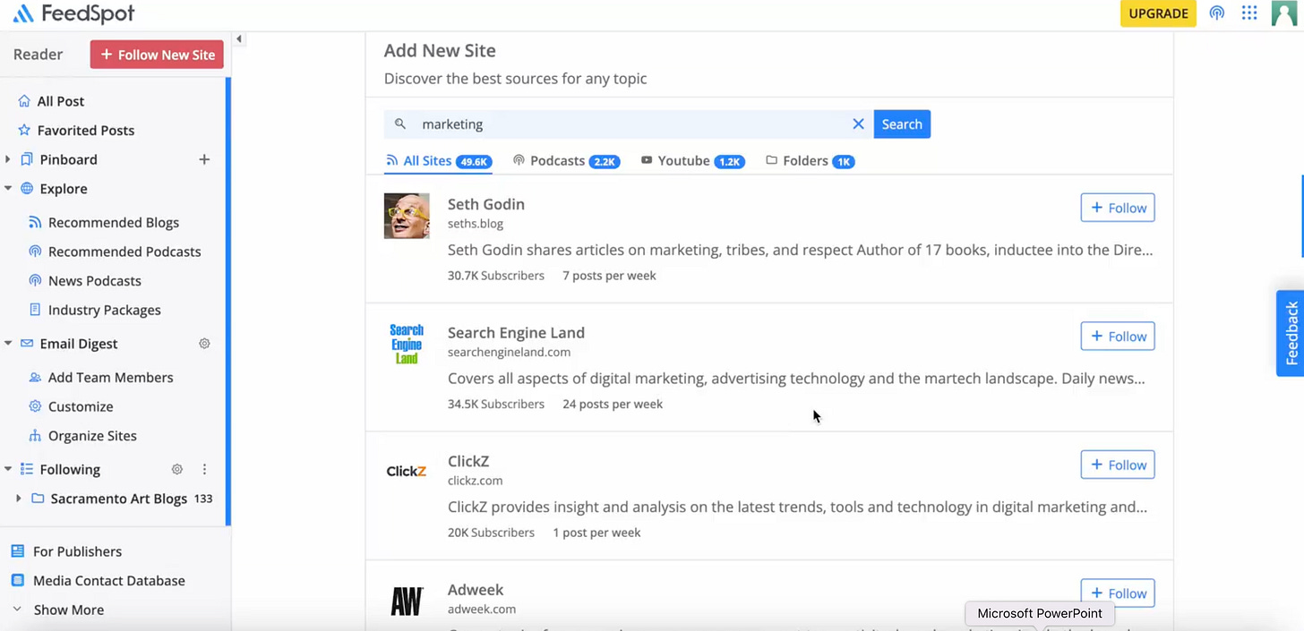Open the apps grid icon in header

click(x=1249, y=13)
